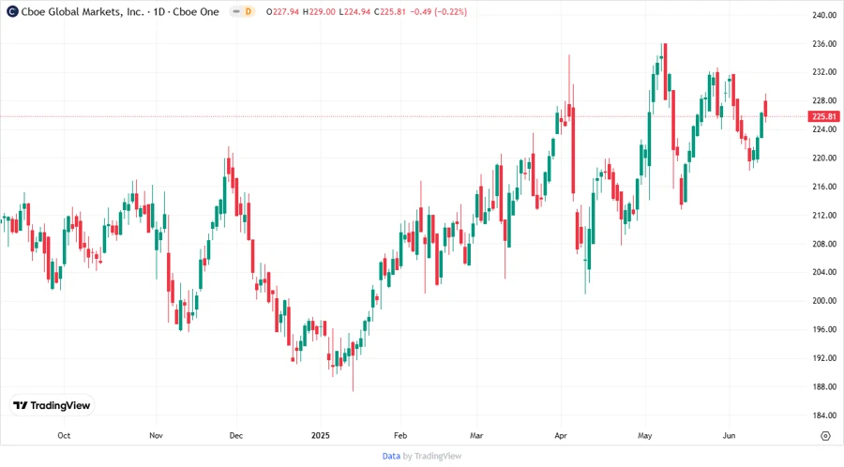The image size is (844, 467).
Task: Click the Apr label on time axis
Action: tap(561, 435)
